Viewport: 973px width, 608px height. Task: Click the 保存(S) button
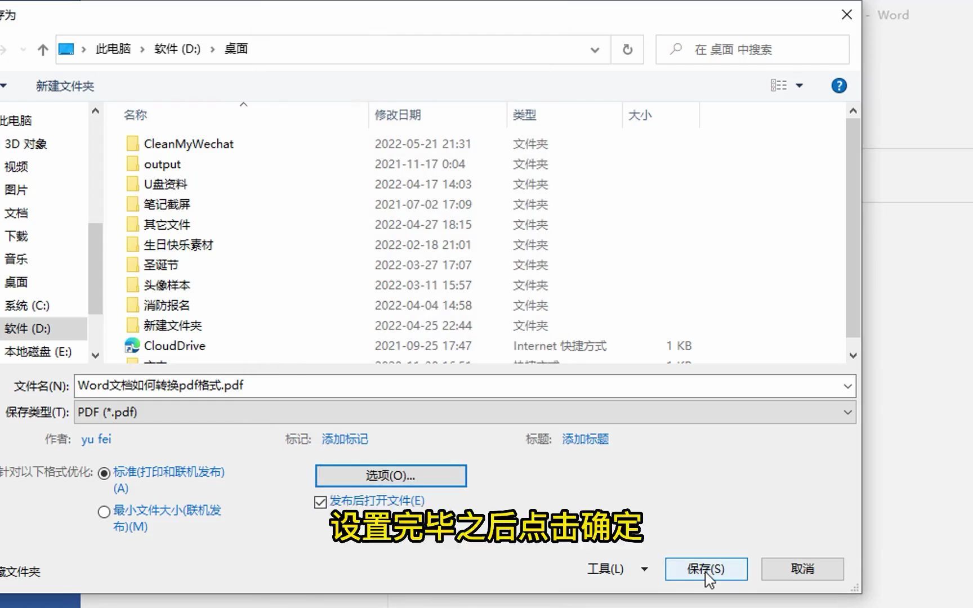click(x=706, y=569)
